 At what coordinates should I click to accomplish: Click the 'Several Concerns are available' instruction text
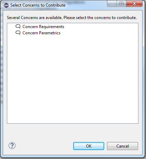[x=72, y=18]
